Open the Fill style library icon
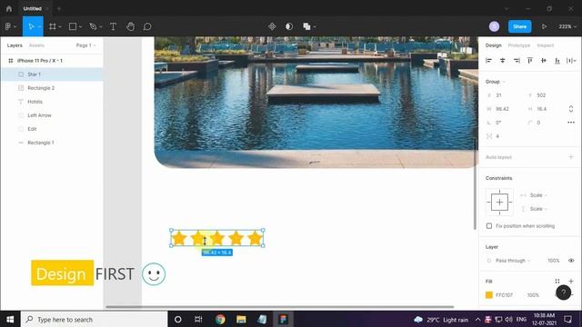Screen dimensions: 582x327 [557, 282]
